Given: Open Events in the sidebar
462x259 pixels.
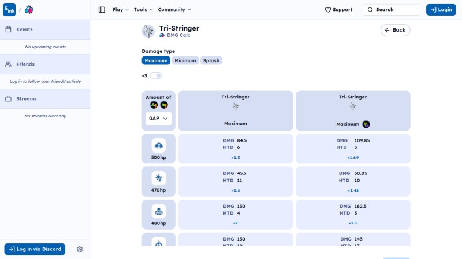Looking at the screenshot, I should (45, 29).
